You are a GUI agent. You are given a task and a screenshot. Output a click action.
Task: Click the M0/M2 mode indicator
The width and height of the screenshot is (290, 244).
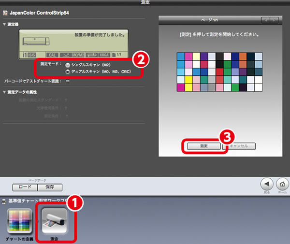click(78, 55)
